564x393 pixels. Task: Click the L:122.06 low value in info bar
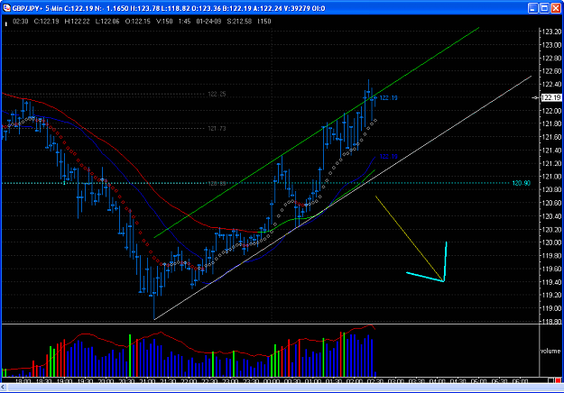point(107,22)
